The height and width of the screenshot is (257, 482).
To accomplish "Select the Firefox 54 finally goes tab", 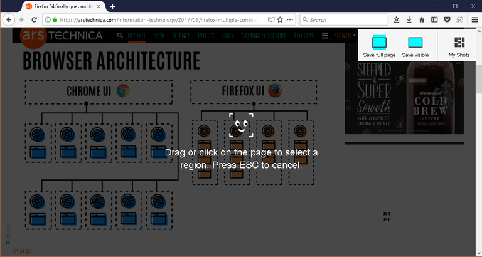I will (63, 6).
